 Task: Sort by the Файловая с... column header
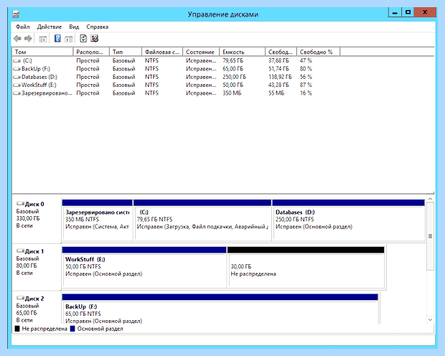click(162, 52)
